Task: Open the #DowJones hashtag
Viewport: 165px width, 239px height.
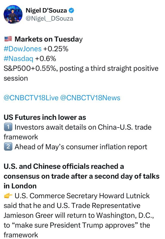Action: 23,49
